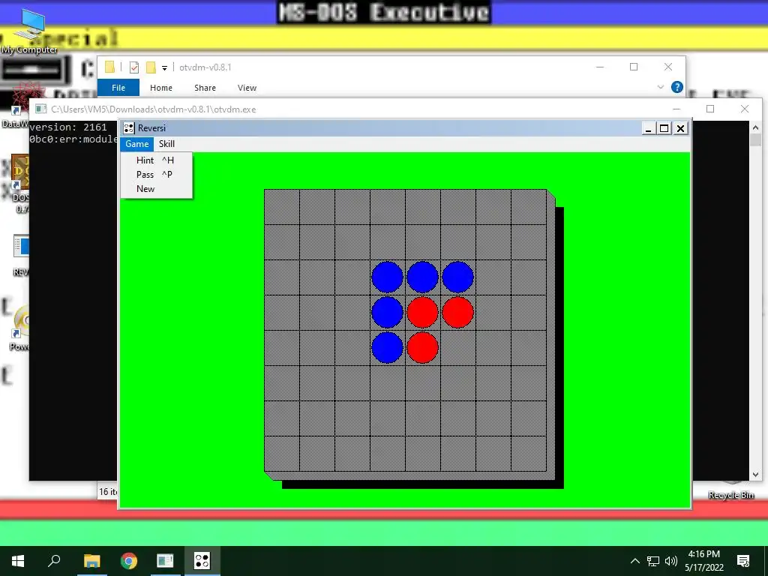Expand the Explorer ribbon chevron
This screenshot has width=768, height=576.
point(660,87)
